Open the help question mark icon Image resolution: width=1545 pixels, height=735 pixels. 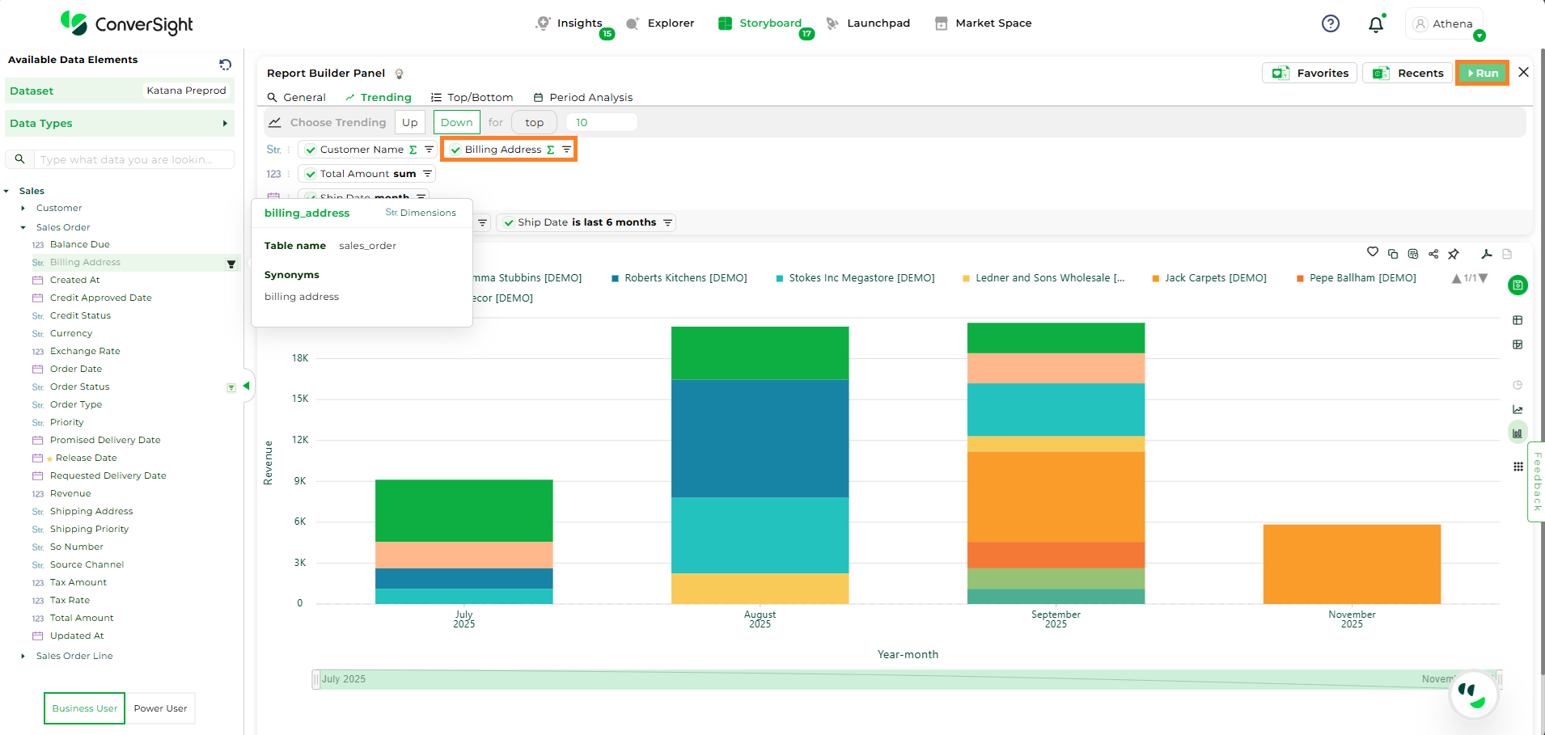click(x=1331, y=24)
